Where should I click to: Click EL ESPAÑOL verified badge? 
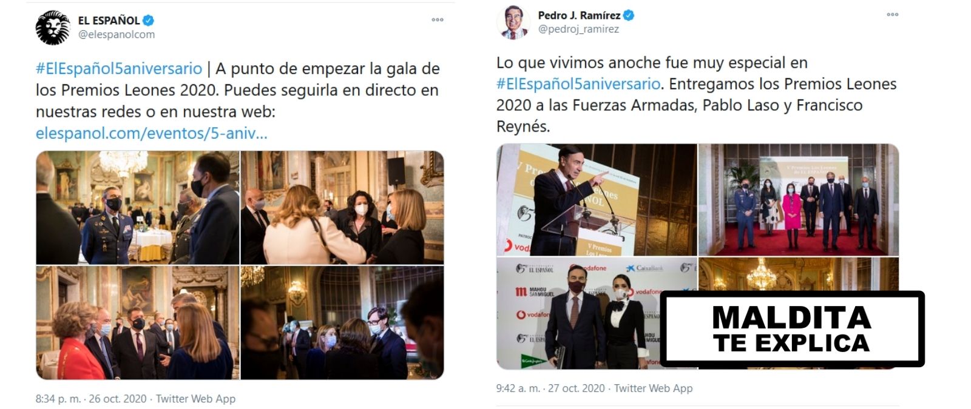click(148, 21)
